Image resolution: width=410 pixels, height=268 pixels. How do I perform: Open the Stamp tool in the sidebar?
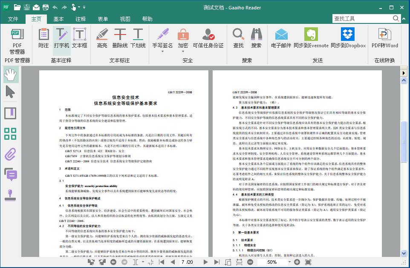coord(9,193)
